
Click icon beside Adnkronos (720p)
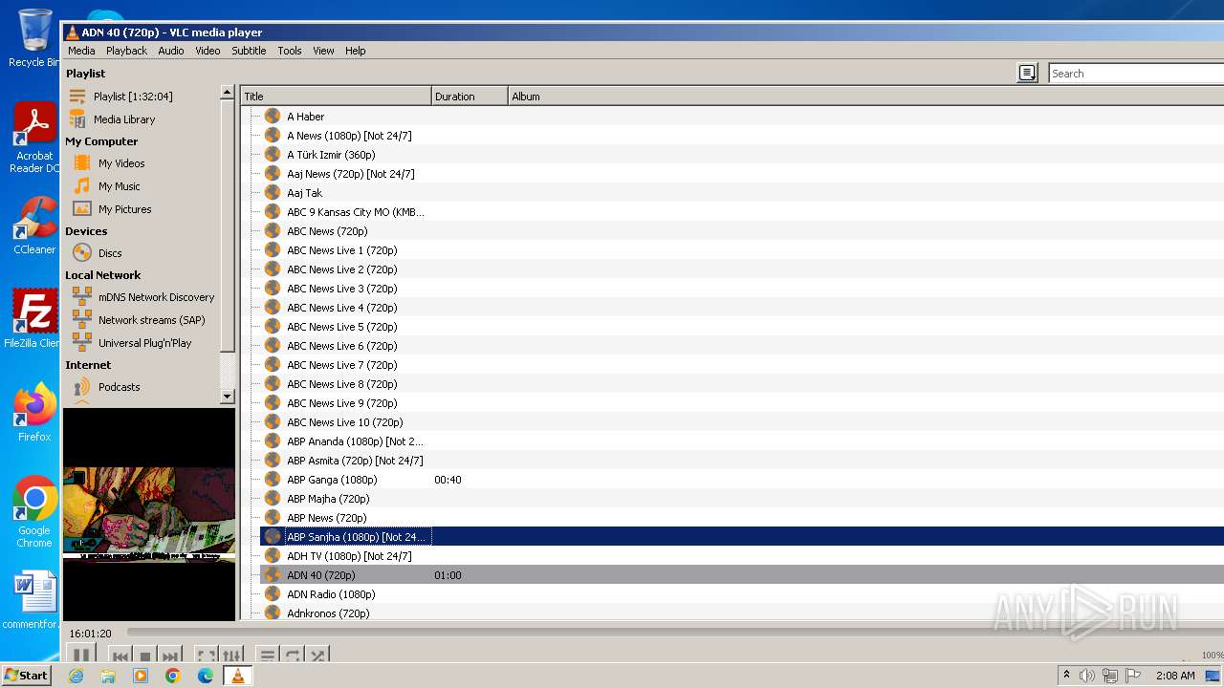[273, 613]
